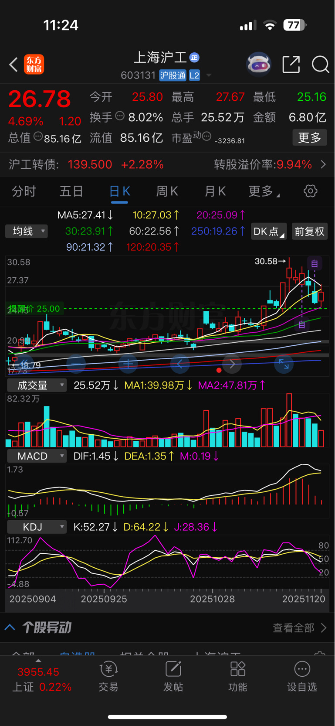335x726 pixels.
Task: Open the robot assistant avatar
Action: [259, 65]
